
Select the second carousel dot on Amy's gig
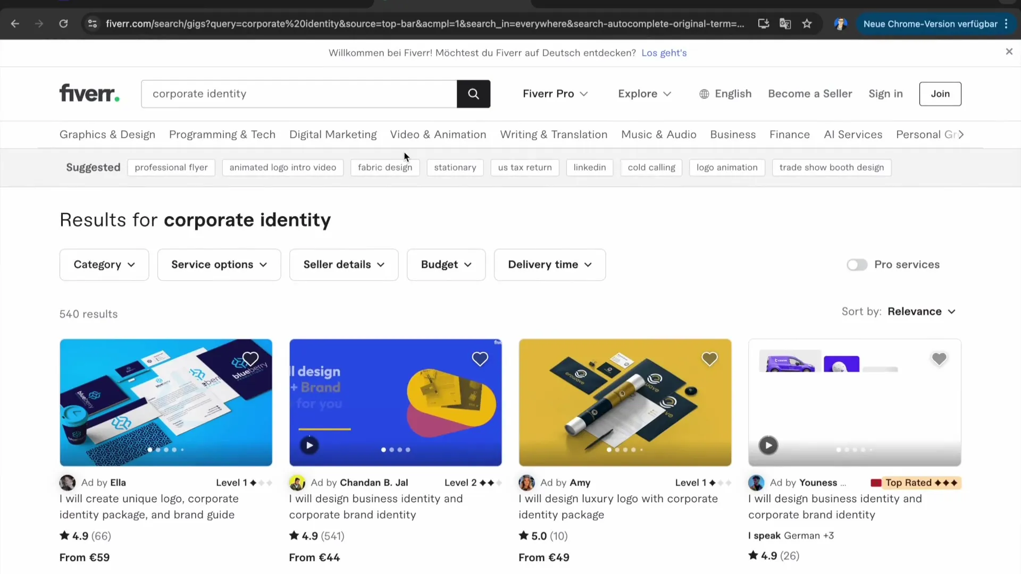(617, 450)
